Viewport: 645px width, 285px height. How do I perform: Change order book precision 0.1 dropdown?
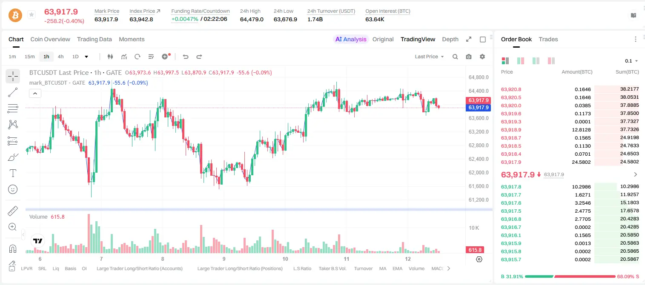tap(631, 61)
